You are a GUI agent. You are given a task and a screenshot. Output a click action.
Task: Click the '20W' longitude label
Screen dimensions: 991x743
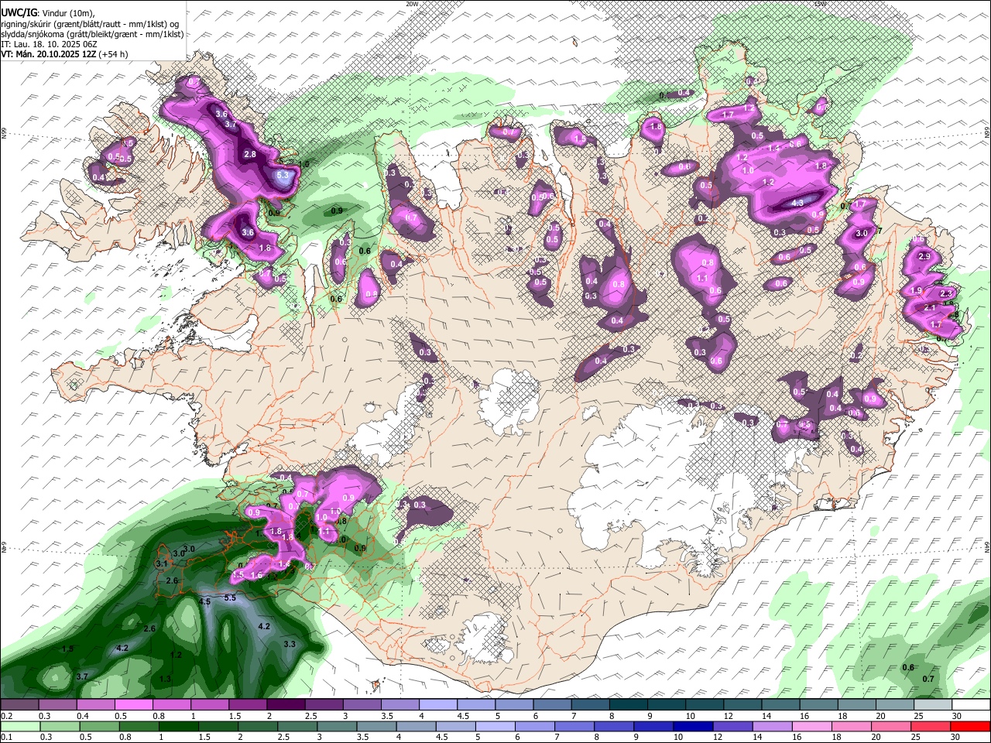412,4
